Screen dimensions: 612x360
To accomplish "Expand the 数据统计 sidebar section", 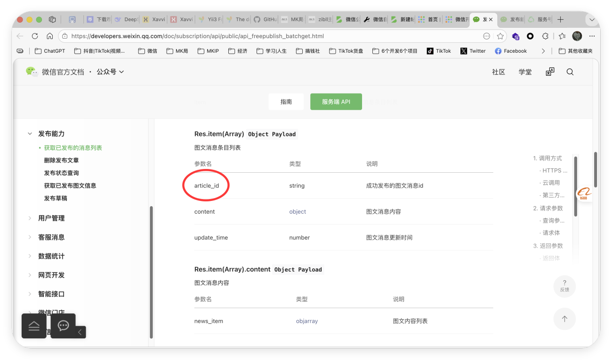I will click(x=51, y=256).
